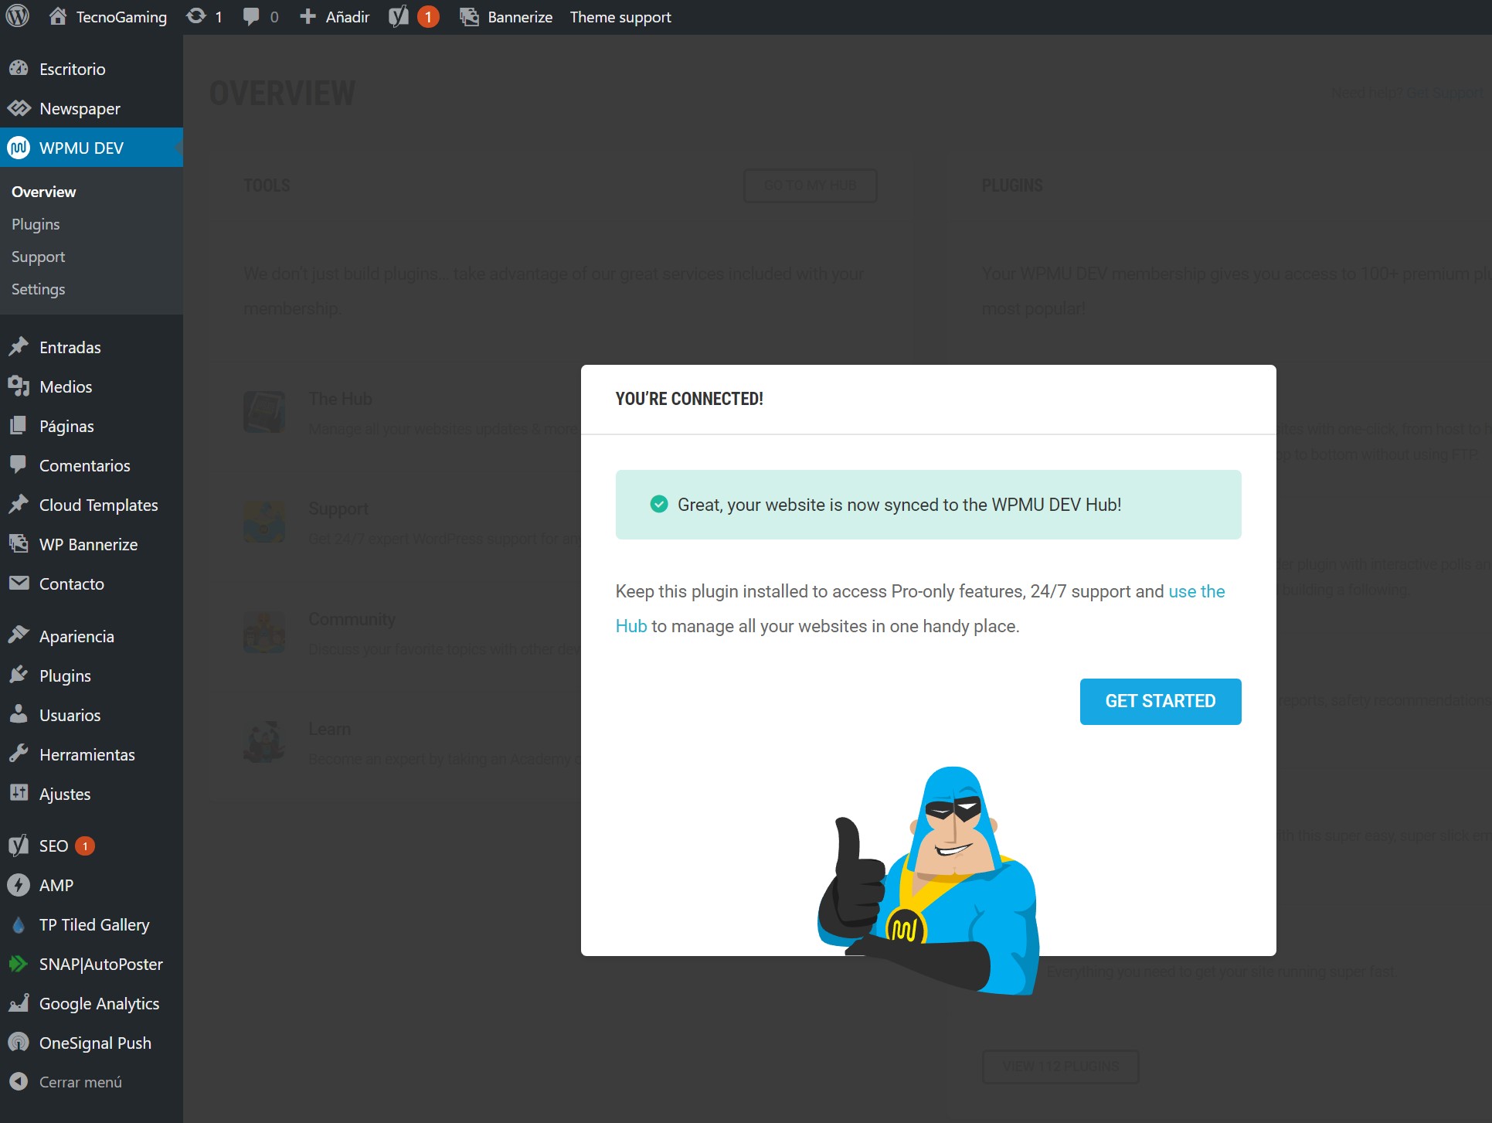
Task: Click the dimmed OVERVIEW page heading
Action: pos(283,94)
